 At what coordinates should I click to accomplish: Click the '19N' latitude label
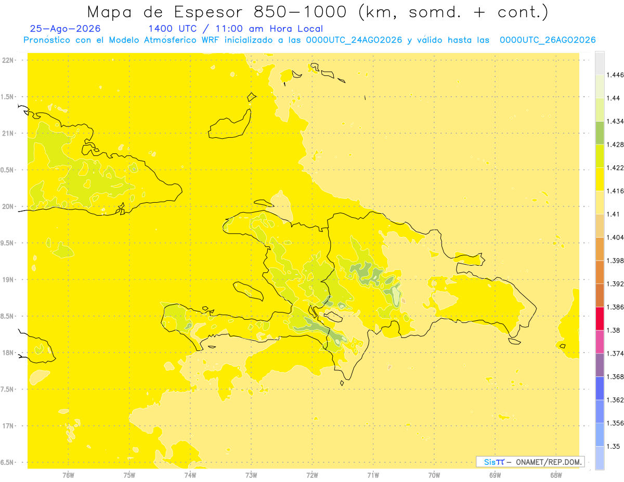(x=9, y=280)
